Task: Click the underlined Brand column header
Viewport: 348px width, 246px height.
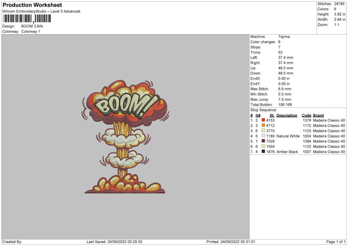Action: click(x=318, y=115)
